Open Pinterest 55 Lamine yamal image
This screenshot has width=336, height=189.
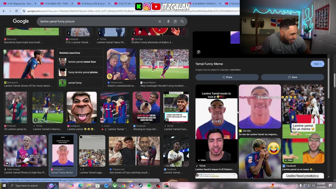16,107
